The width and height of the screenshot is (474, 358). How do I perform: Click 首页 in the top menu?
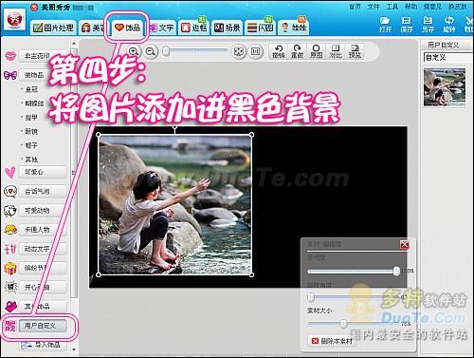[x=355, y=7]
